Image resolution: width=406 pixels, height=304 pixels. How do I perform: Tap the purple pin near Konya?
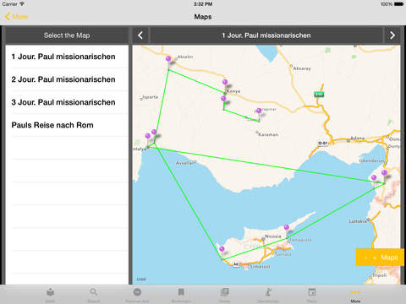(225, 82)
